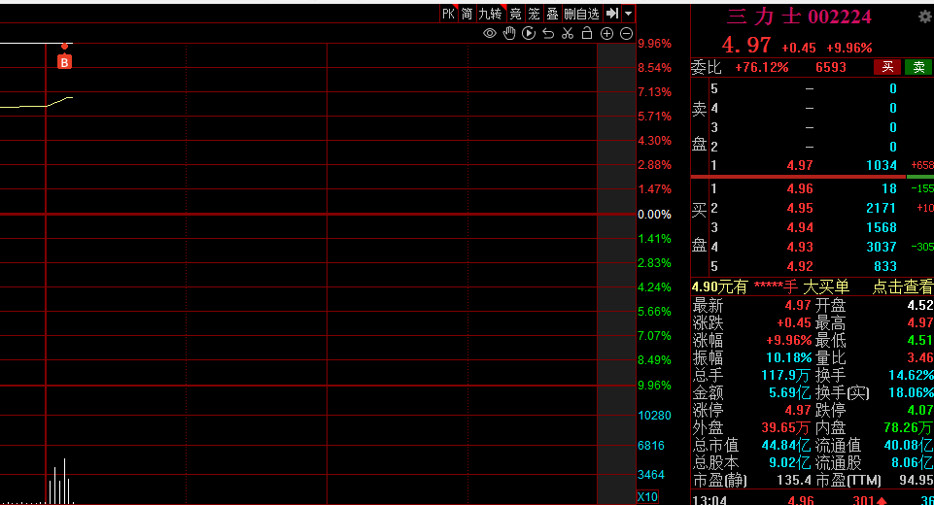Click 换手 value 14.62%
This screenshot has width=934, height=505.
[x=911, y=375]
